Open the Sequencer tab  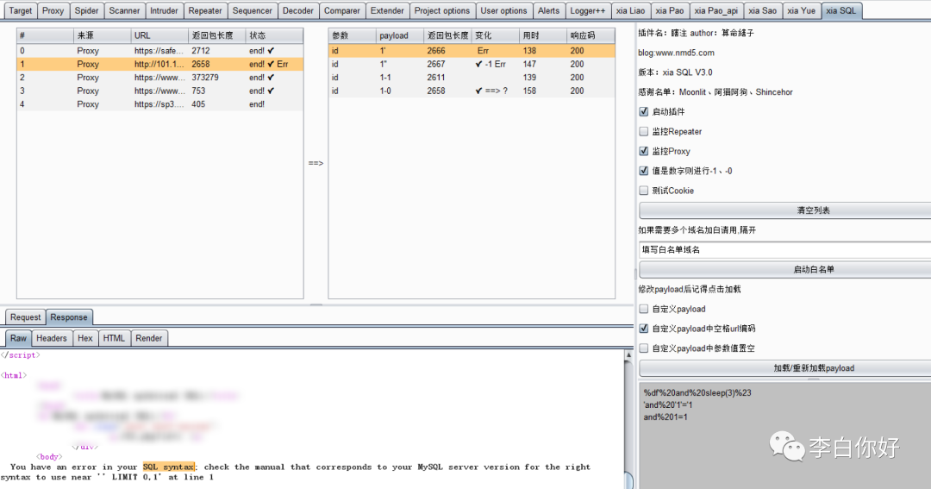[253, 10]
